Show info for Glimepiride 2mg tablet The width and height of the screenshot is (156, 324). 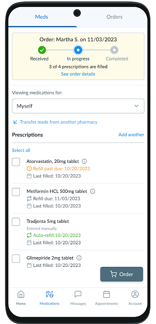pyautogui.click(x=79, y=258)
